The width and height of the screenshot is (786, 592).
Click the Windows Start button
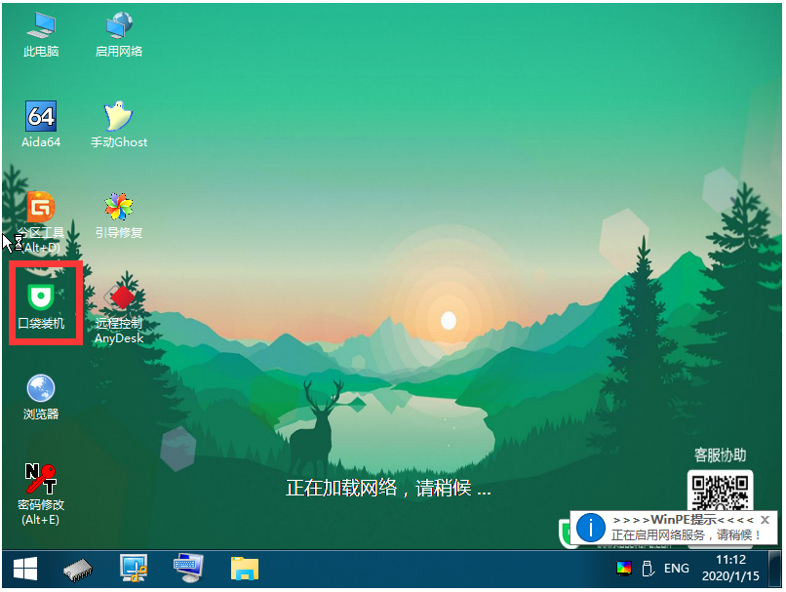click(24, 569)
